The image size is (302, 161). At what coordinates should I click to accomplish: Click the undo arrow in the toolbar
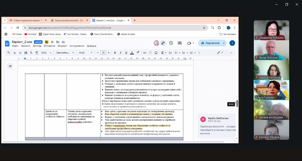[x=15, y=53]
